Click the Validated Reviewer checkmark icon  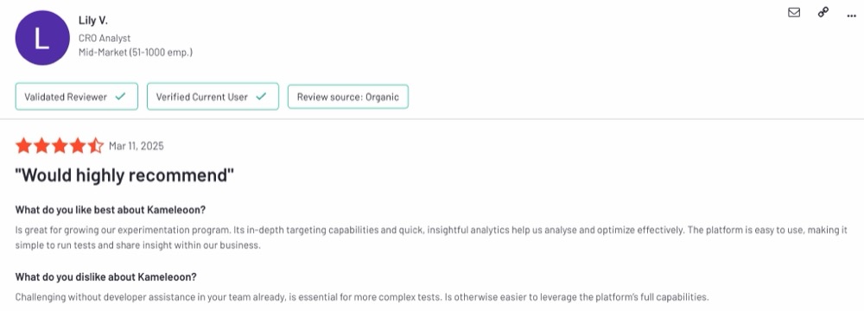coord(119,97)
